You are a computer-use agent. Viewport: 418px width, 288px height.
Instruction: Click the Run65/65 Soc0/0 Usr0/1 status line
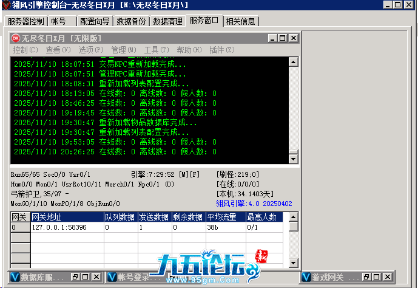[x=50, y=174]
